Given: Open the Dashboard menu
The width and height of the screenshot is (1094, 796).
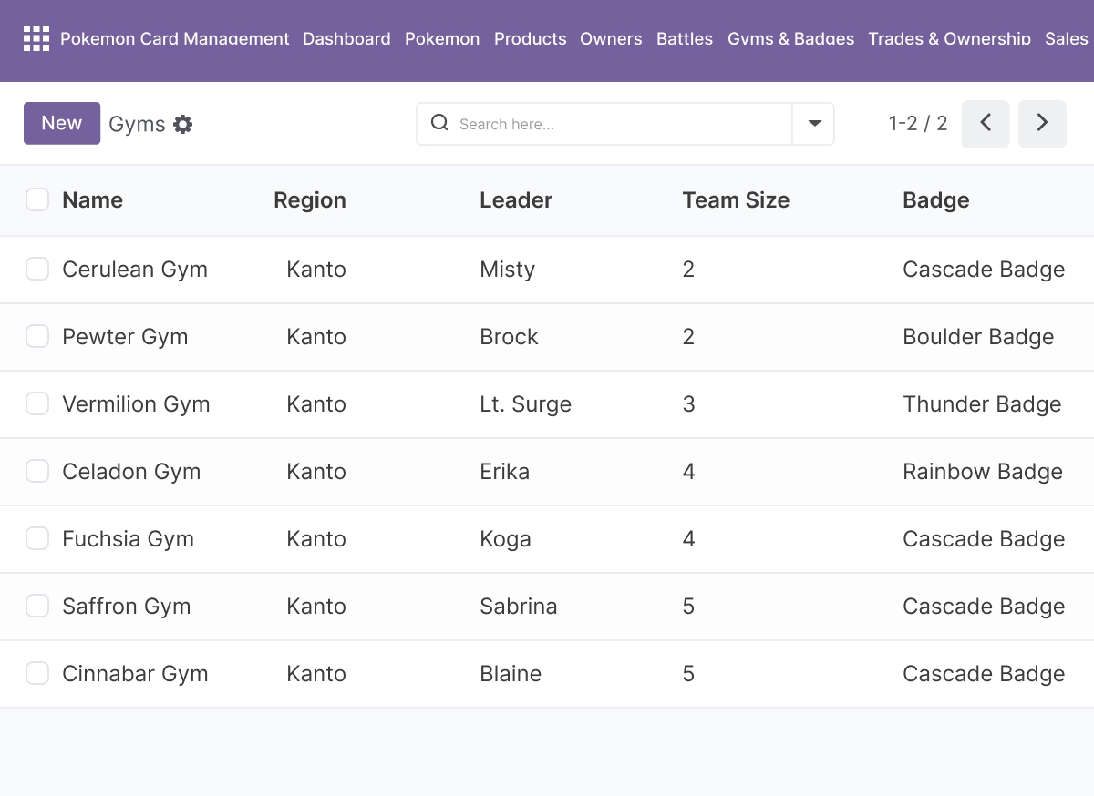Looking at the screenshot, I should point(346,38).
